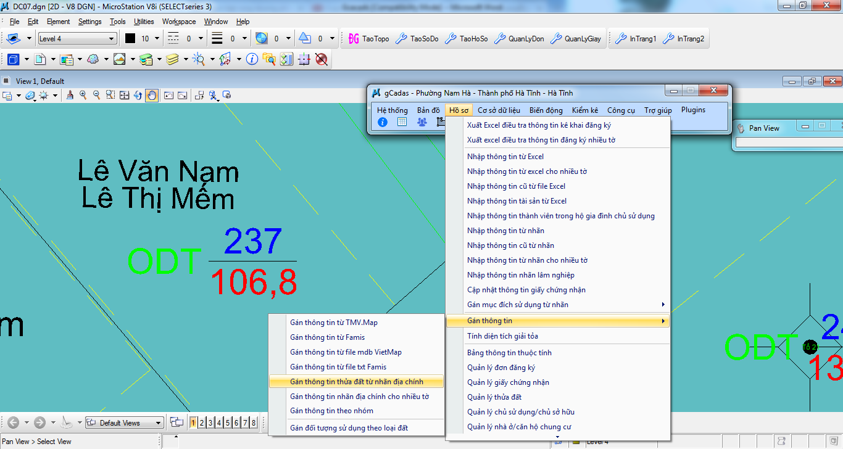The image size is (843, 449).
Task: Select 'Gán thông tin thửa đất từ nhãn địa chính'
Action: coord(356,382)
